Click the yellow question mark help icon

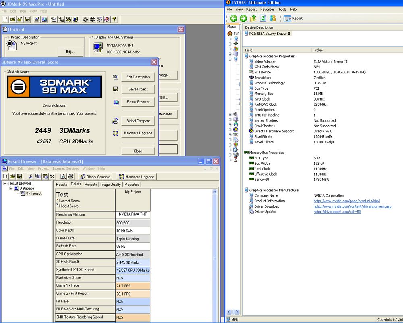(x=114, y=19)
